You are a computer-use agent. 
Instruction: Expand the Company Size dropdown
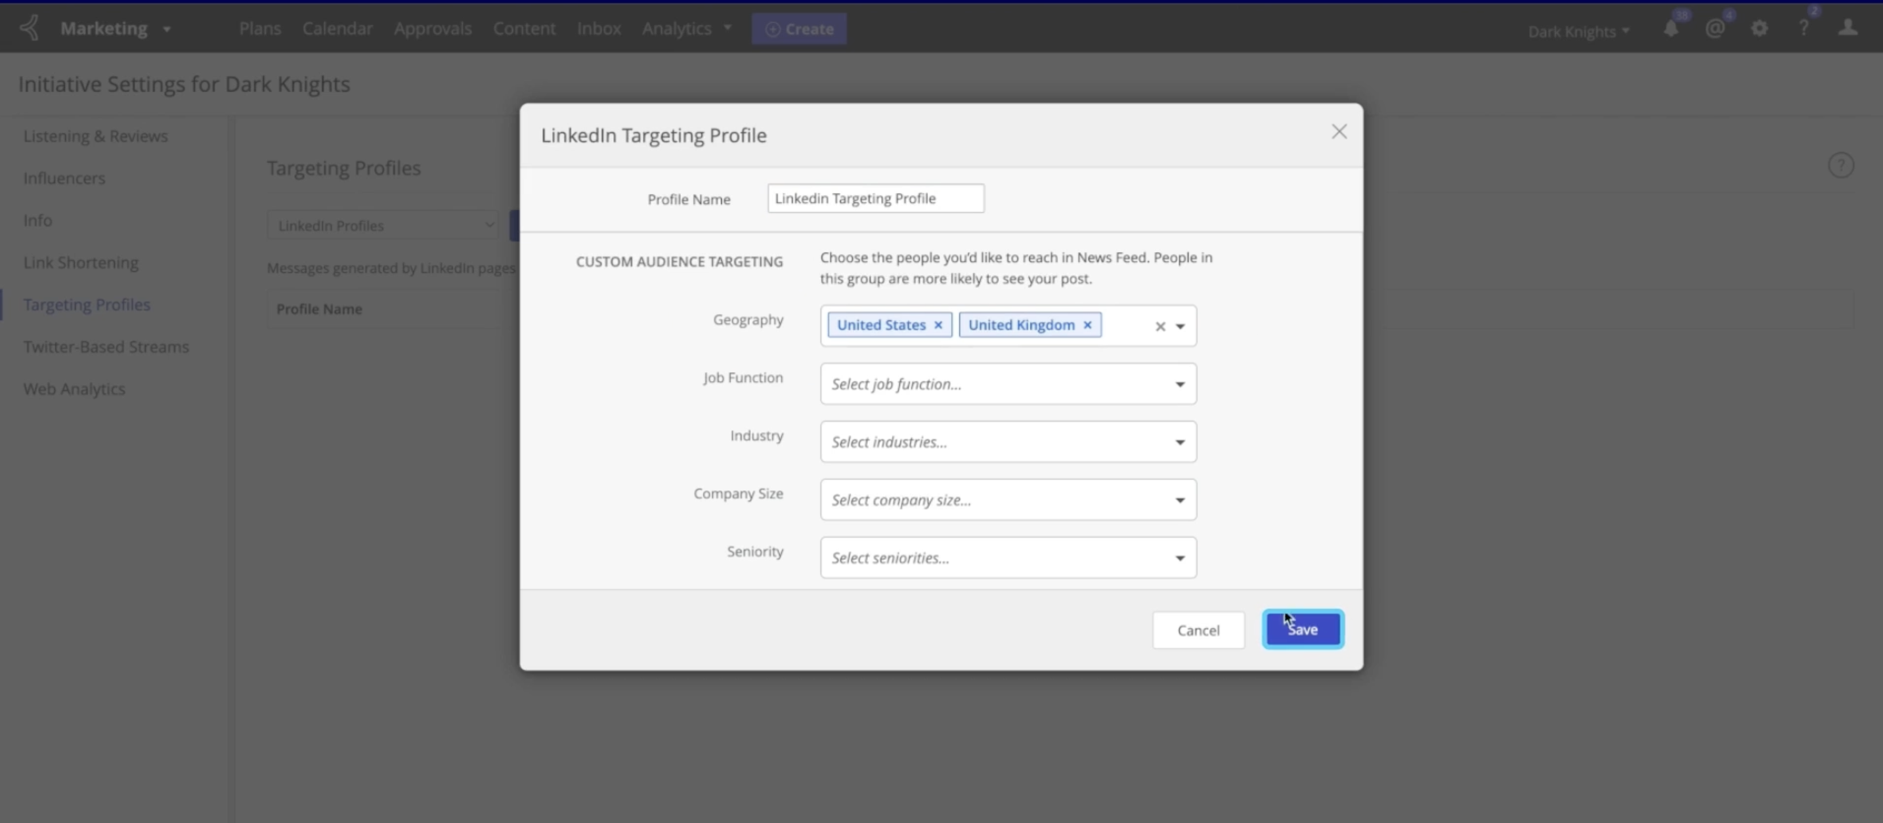click(x=1007, y=500)
